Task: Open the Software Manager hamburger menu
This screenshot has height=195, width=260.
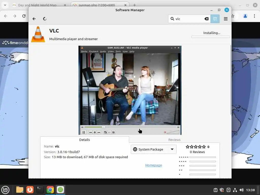Action: tap(226, 19)
